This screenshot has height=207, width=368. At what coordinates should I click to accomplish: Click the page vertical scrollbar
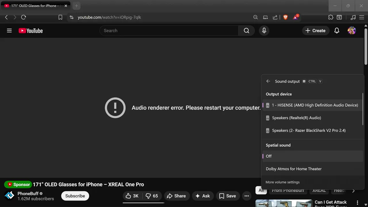(366, 46)
